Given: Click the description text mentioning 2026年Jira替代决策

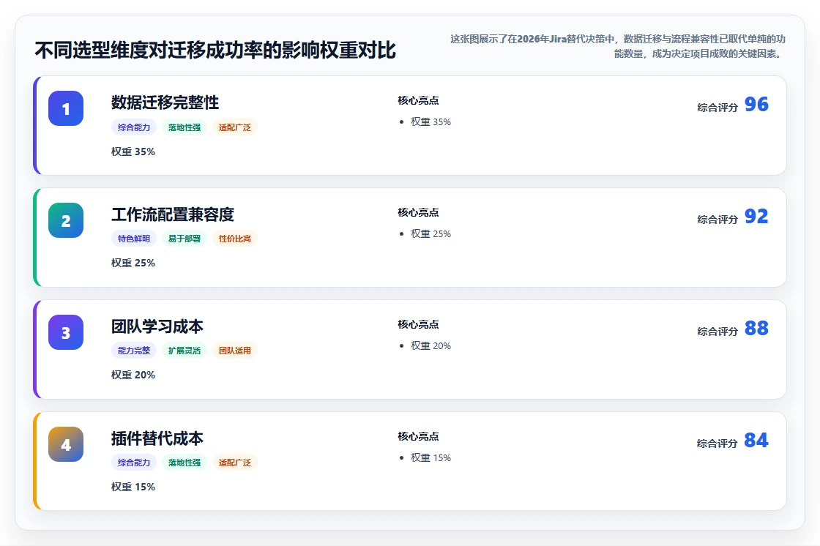Looking at the screenshot, I should click(x=618, y=46).
